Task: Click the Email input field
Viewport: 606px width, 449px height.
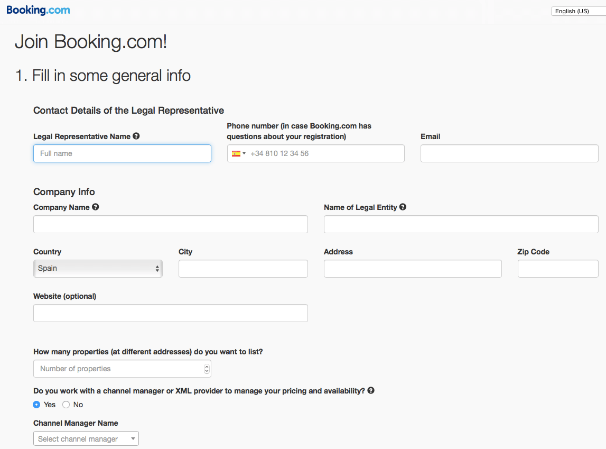Action: coord(509,153)
